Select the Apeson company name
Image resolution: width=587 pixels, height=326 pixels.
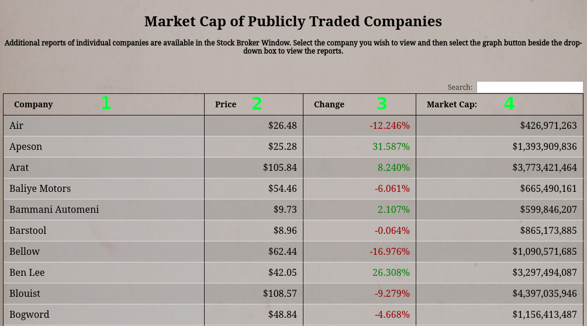(x=26, y=146)
